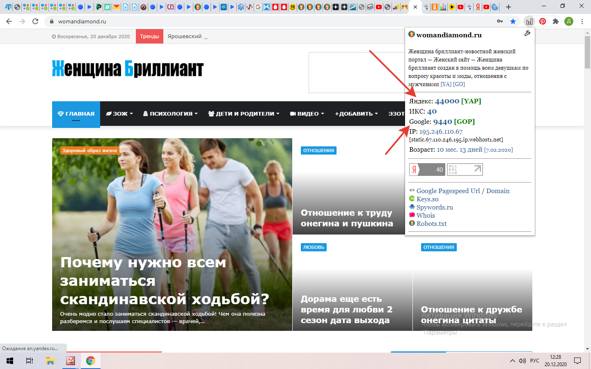Open the Pinterest extension icon
591x369 pixels.
coord(543,21)
